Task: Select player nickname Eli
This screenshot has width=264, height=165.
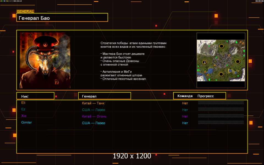Action: pos(23,103)
